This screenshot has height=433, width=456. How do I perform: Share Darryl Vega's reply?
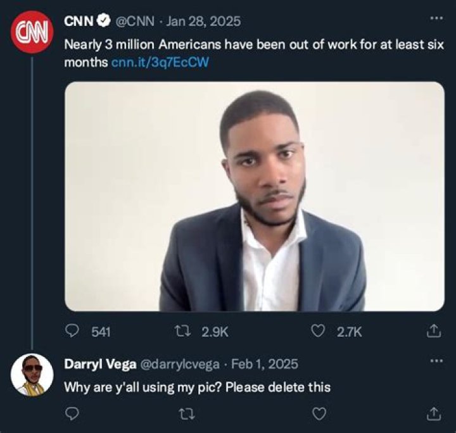pyautogui.click(x=434, y=413)
